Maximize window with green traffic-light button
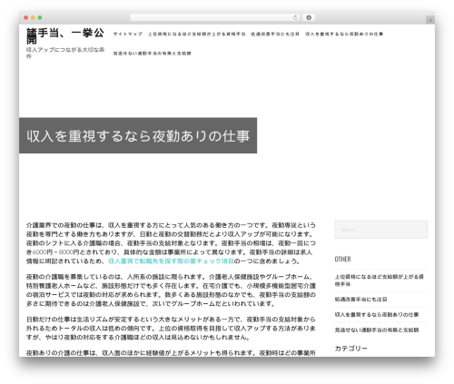The height and width of the screenshot is (384, 454). pyautogui.click(x=40, y=17)
